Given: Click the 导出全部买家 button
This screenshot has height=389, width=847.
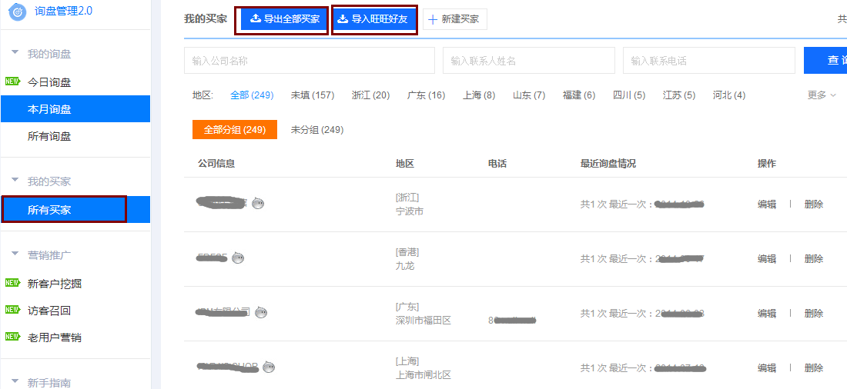Looking at the screenshot, I should [x=284, y=19].
